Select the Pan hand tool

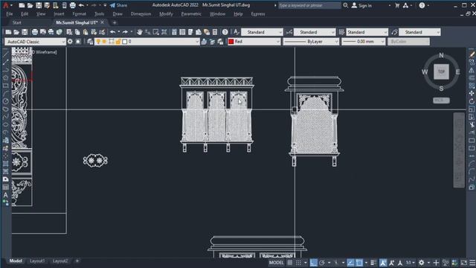(140, 32)
